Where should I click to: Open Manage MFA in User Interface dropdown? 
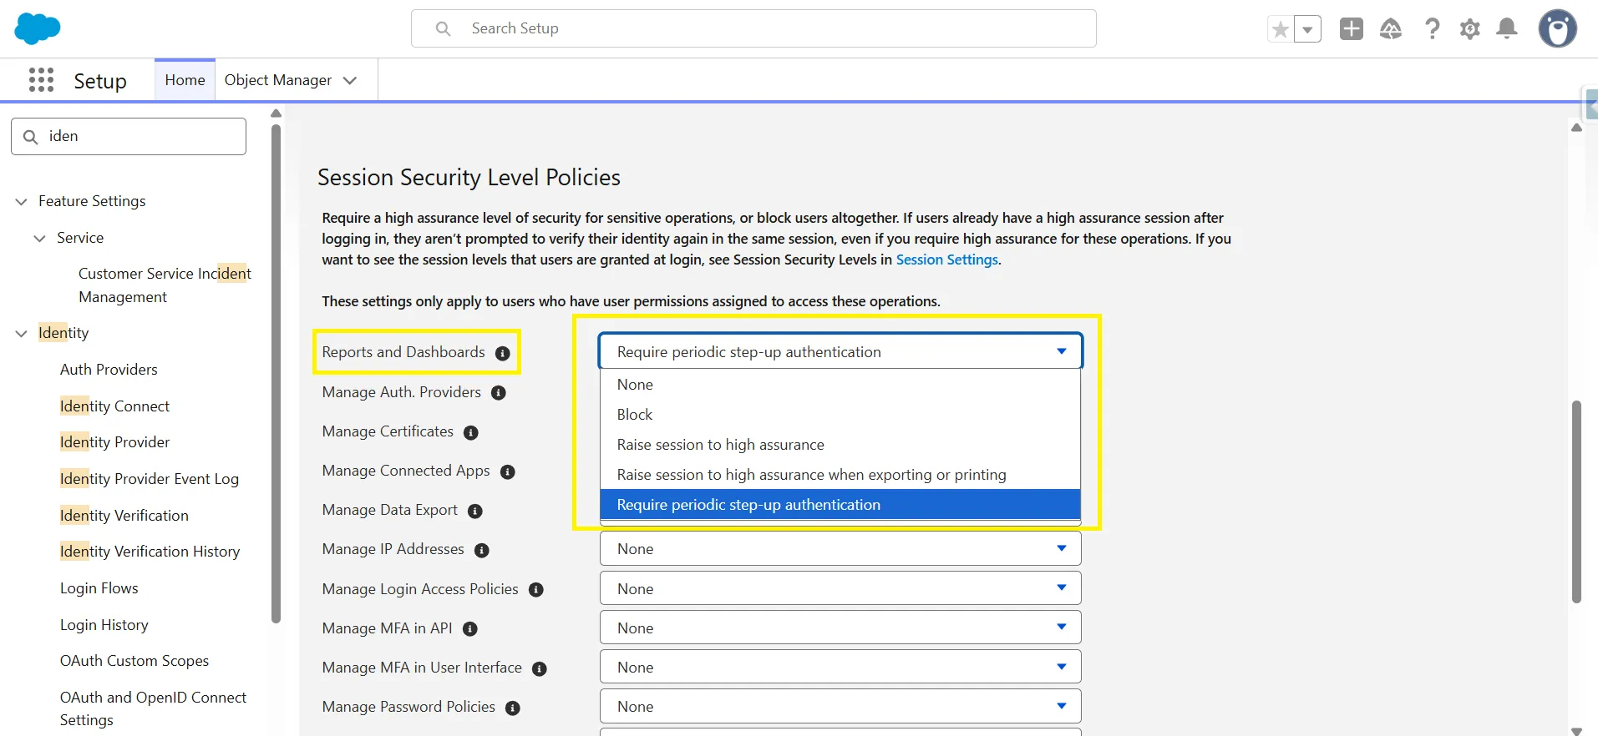tap(840, 667)
